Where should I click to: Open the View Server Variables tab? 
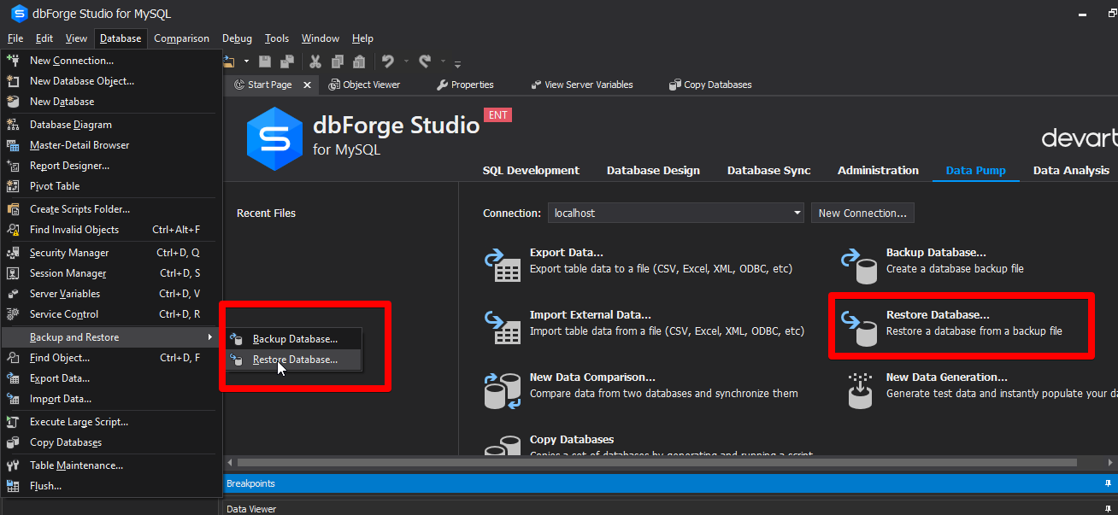(582, 85)
